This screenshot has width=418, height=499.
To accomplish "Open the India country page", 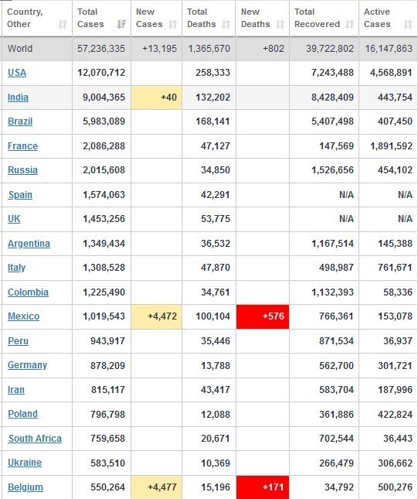I will 18,97.
